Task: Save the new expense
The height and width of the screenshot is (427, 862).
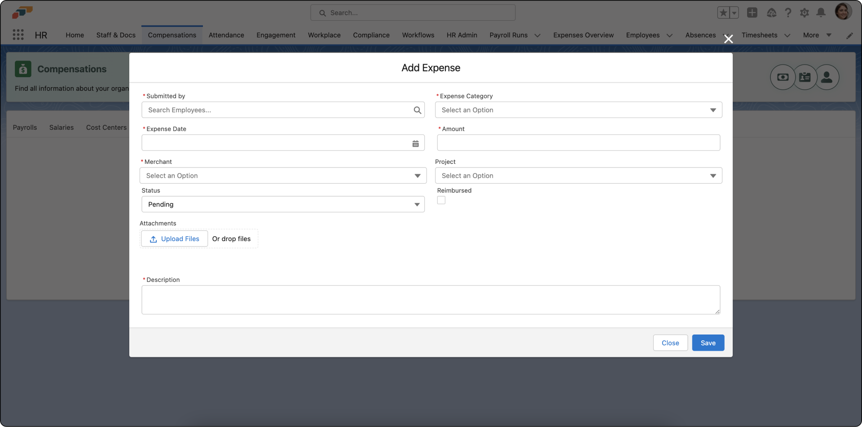Action: tap(708, 343)
